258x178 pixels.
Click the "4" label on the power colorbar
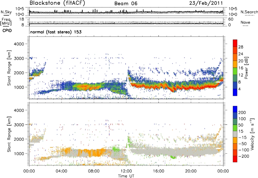coord(239,89)
